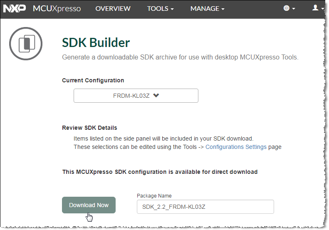This screenshot has width=329, height=230.
Task: Click the Current Configuration label
Action: [93, 80]
